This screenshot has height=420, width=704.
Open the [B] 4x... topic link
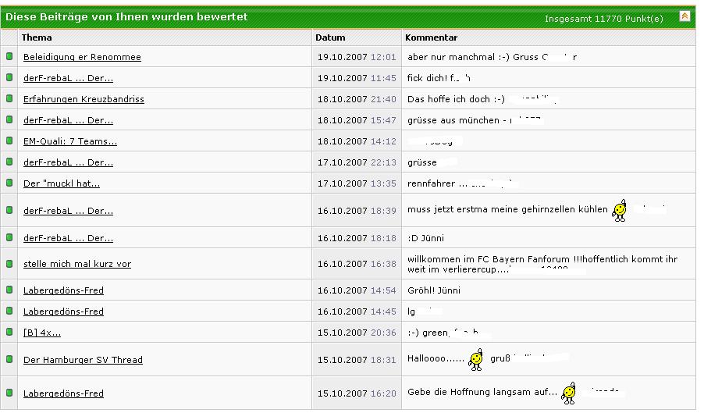42,333
